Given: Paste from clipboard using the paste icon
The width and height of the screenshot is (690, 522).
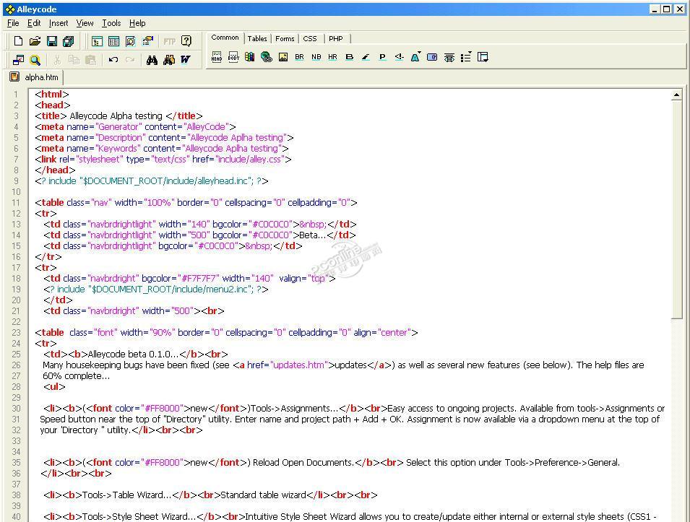Looking at the screenshot, I should point(90,60).
